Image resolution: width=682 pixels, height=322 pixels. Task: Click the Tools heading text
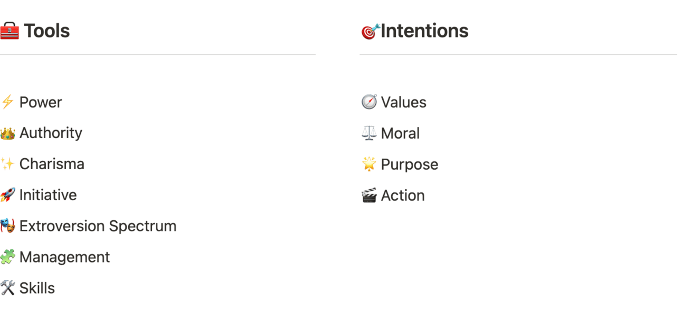click(47, 31)
